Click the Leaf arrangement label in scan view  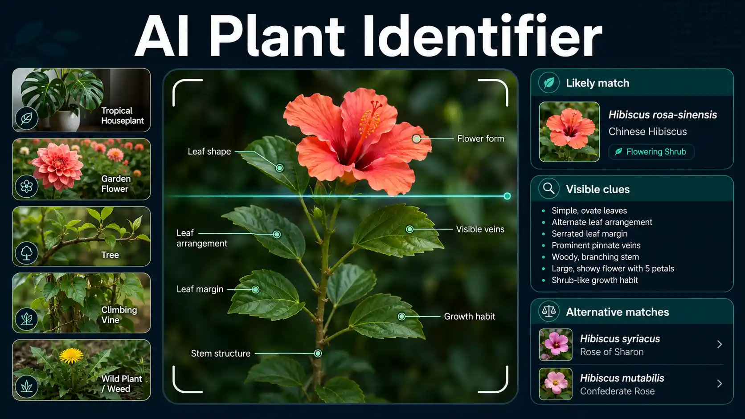tap(202, 238)
